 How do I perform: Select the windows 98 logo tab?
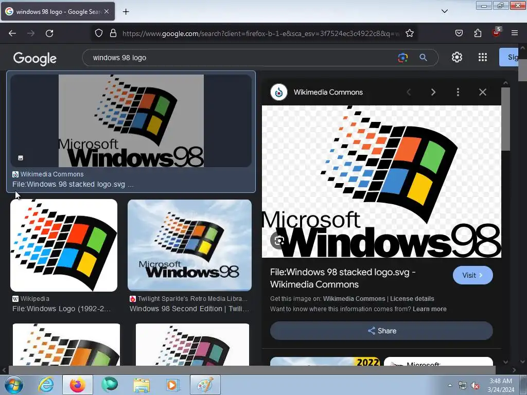(58, 11)
